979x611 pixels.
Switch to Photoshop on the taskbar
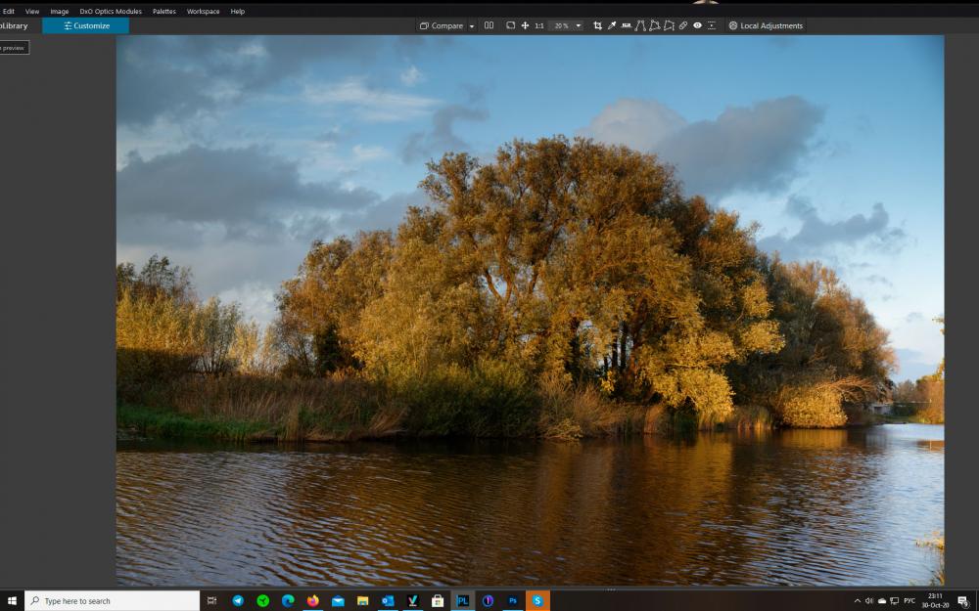coord(513,601)
